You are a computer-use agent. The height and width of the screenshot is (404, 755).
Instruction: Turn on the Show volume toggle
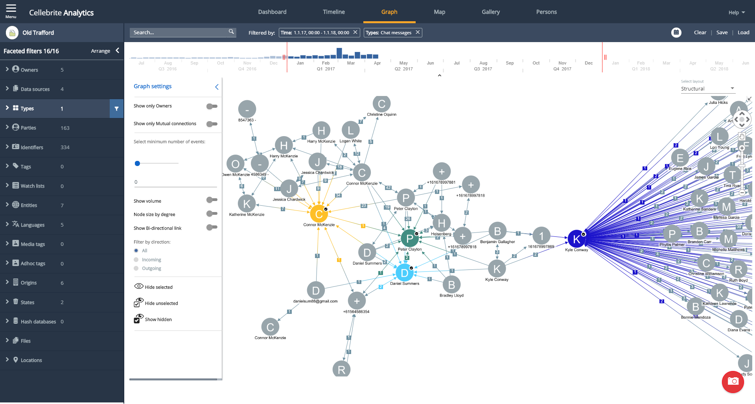coord(212,200)
